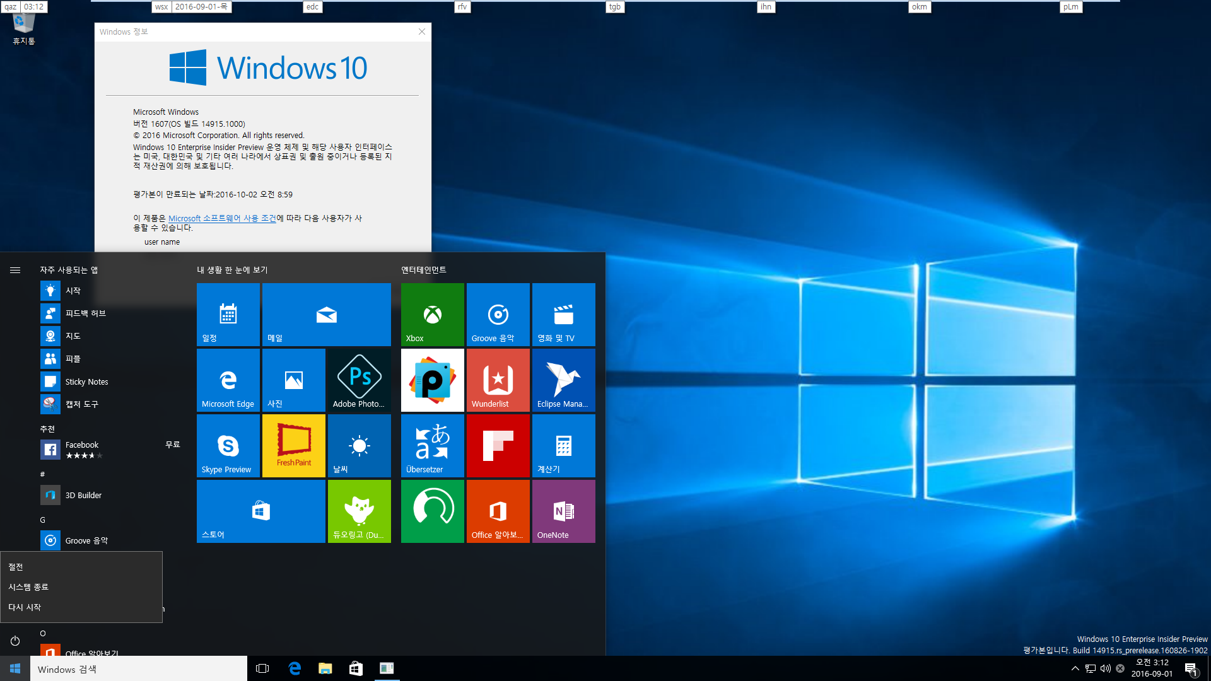Image resolution: width=1211 pixels, height=681 pixels.
Task: Select 시스템 종료 (Shut down) option
Action: (81, 587)
